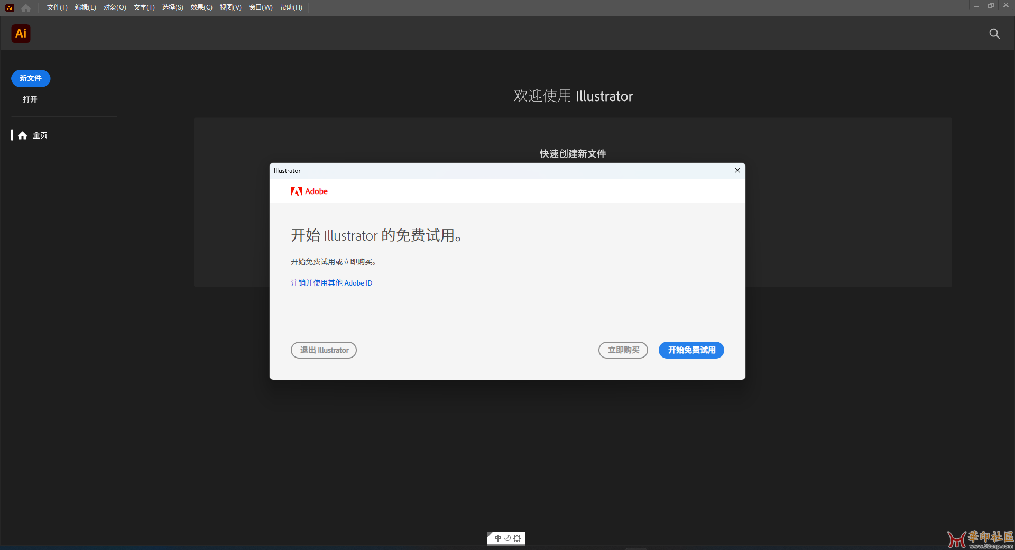Open the 帮助(H) menu

click(x=291, y=7)
